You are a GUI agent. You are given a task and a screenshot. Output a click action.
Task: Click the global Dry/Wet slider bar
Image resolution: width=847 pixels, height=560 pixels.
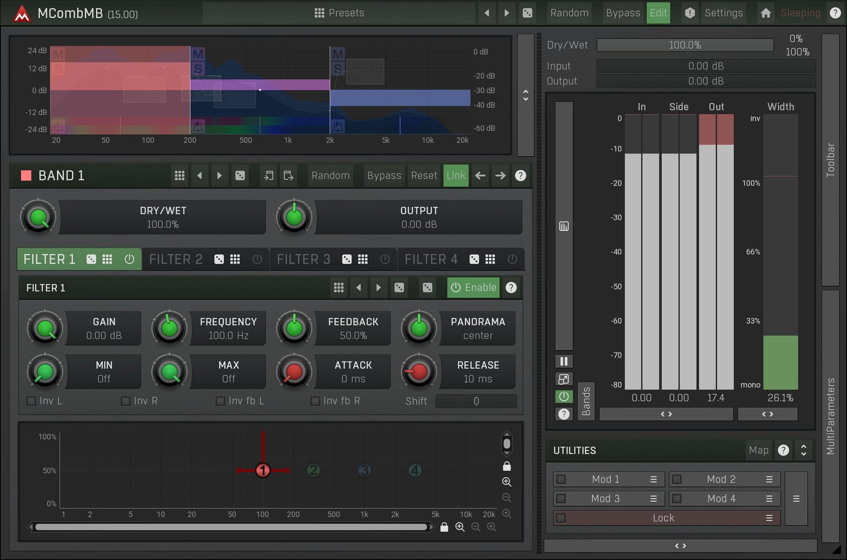point(685,45)
